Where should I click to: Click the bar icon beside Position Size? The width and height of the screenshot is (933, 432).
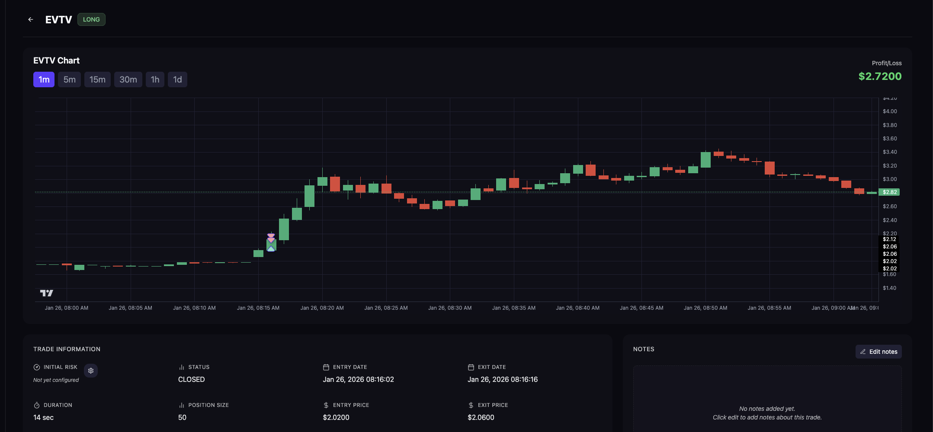click(x=182, y=405)
